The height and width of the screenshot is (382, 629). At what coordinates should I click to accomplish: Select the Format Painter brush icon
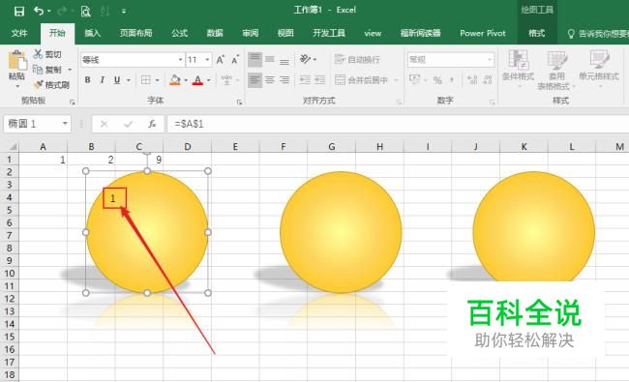click(39, 84)
